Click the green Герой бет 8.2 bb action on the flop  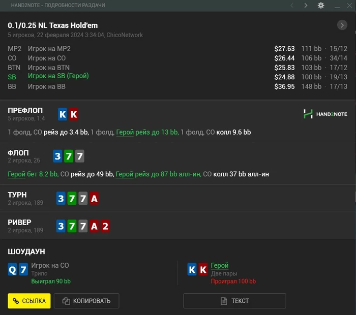coord(33,174)
